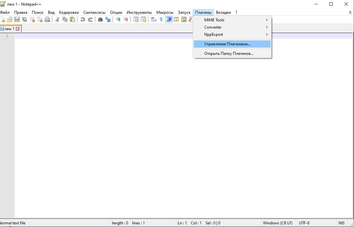The image size is (354, 227).
Task: Toggle the indent guide toolbar button
Action: pos(169,20)
